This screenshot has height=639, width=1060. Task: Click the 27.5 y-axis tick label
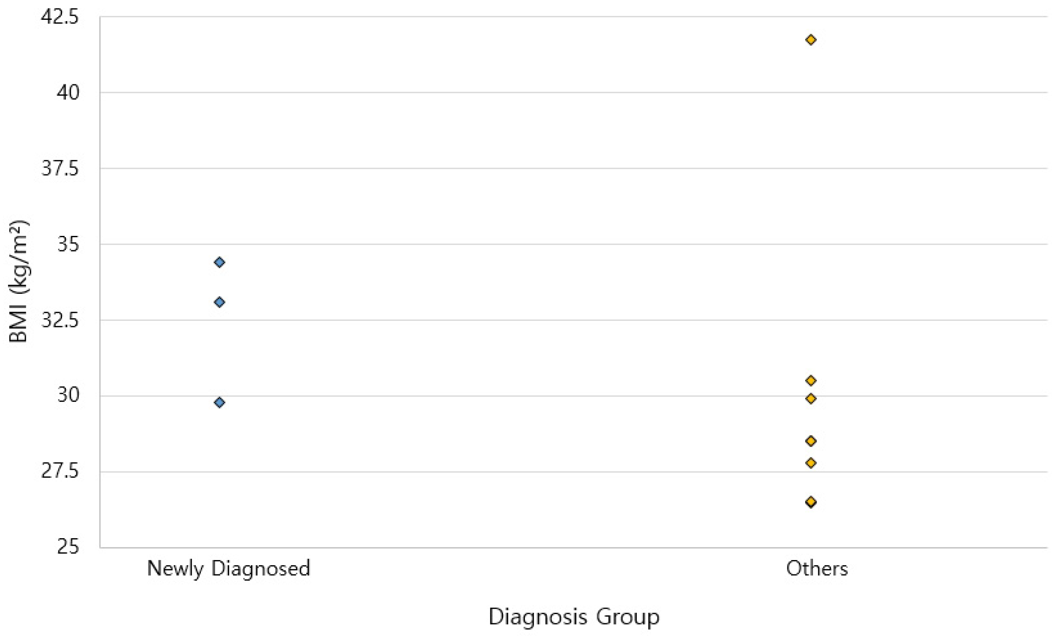pos(60,471)
